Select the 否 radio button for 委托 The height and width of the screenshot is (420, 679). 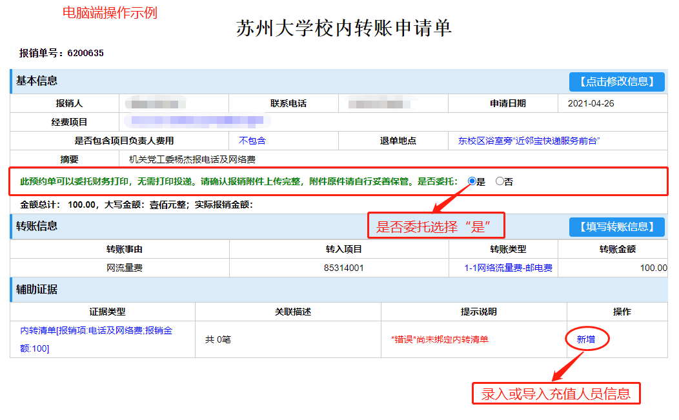pos(500,181)
